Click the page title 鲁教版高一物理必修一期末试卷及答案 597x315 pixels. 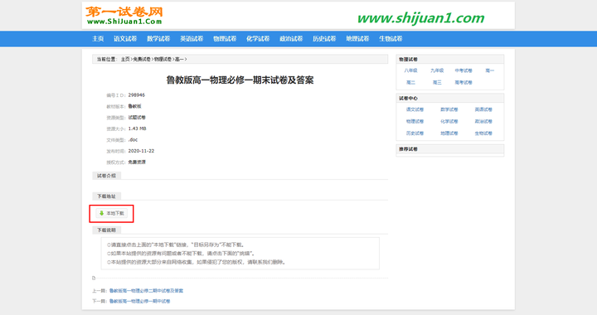pos(240,80)
